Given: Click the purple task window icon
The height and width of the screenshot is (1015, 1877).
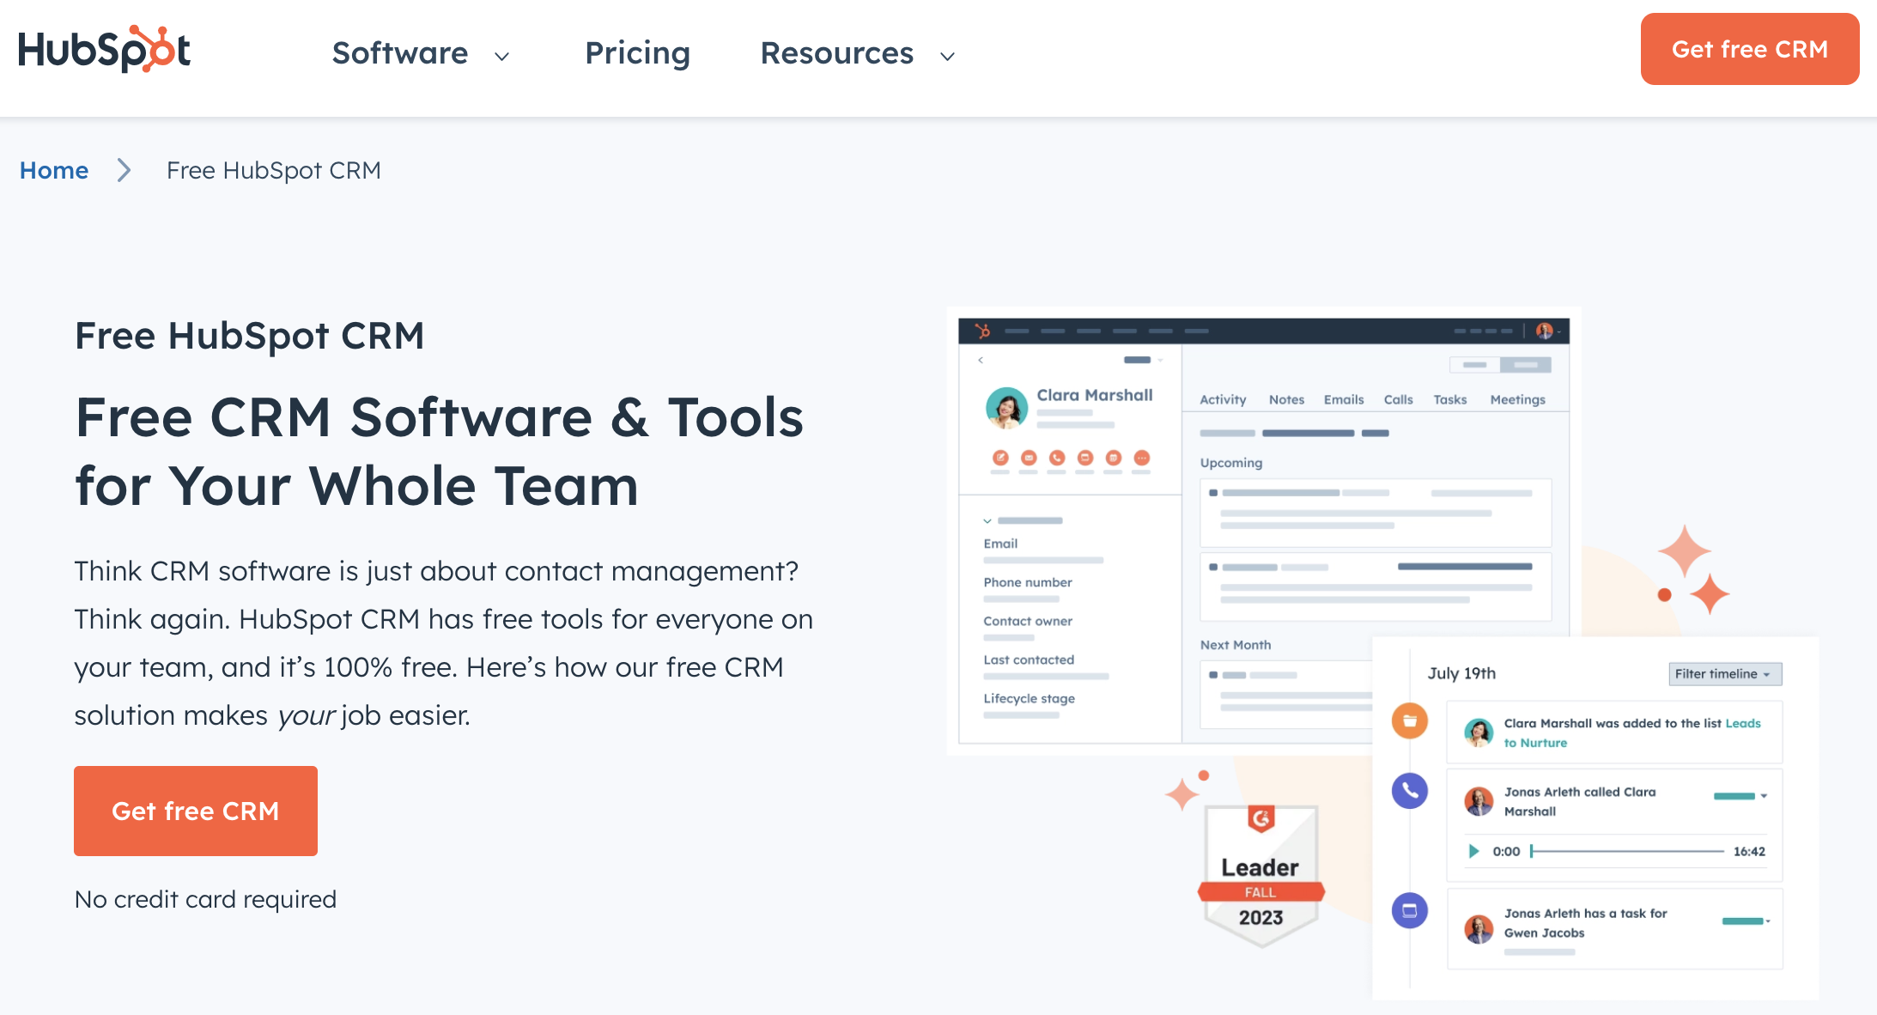Looking at the screenshot, I should (1409, 910).
